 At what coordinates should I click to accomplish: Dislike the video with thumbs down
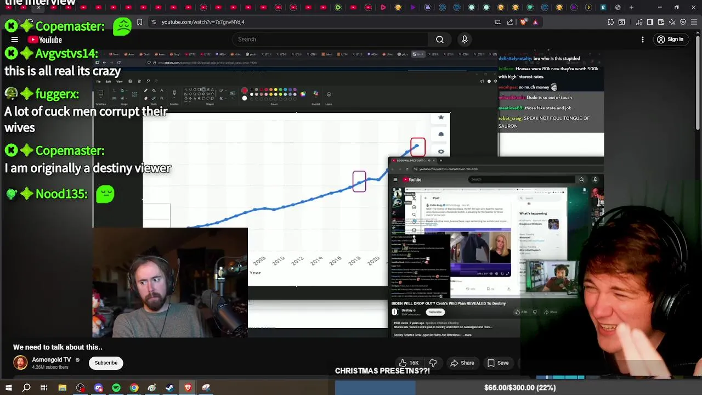(x=433, y=363)
